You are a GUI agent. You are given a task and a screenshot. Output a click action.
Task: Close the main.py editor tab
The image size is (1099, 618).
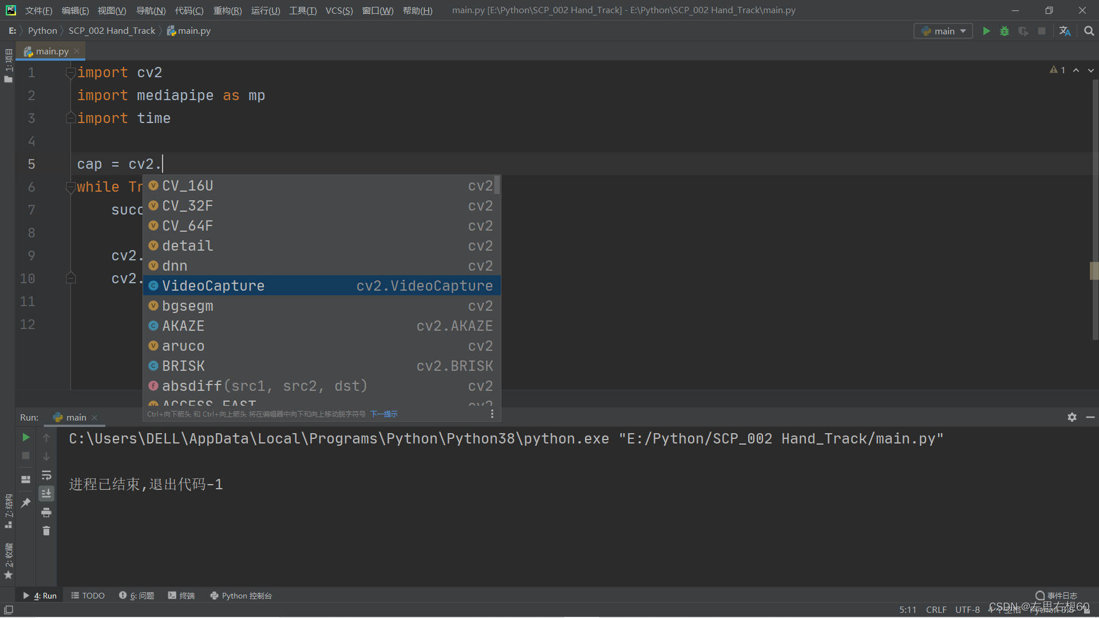(77, 51)
